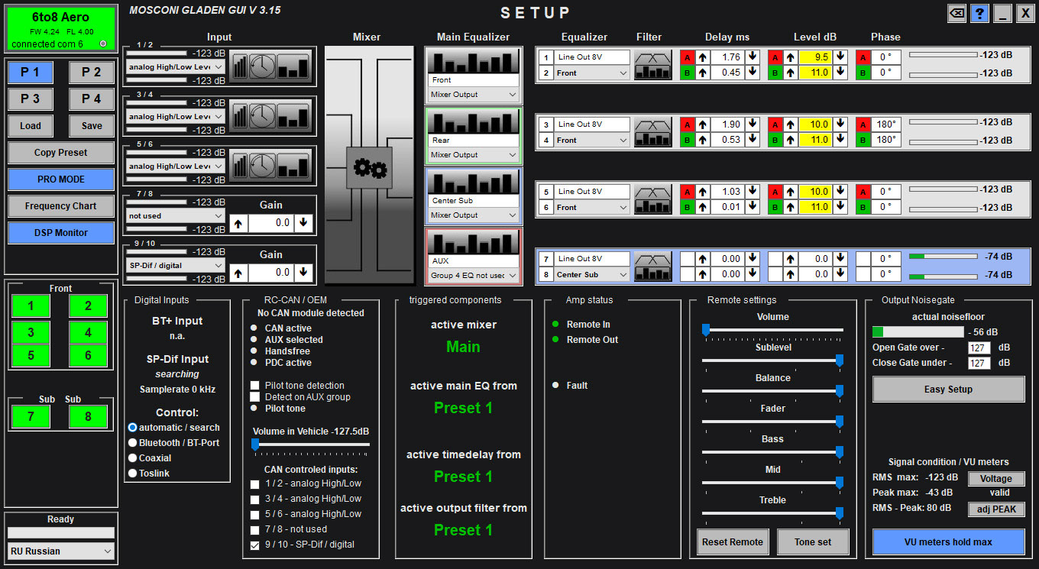Open the Center Sub dropdown for outputs 7 and 8
This screenshot has width=1039, height=569.
click(592, 275)
